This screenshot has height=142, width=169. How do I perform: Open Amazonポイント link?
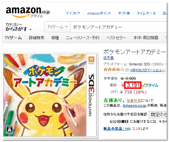(x=99, y=13)
